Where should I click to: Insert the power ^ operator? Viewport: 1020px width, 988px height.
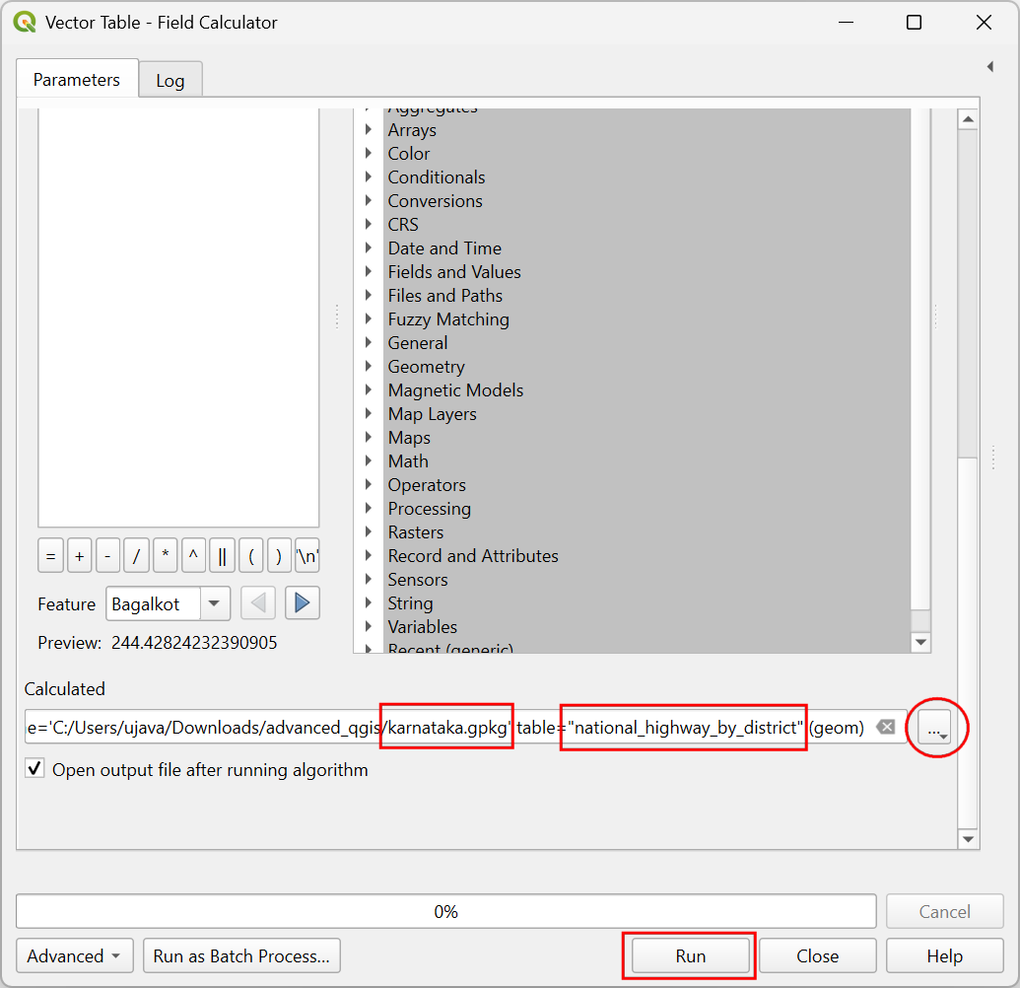tap(193, 556)
